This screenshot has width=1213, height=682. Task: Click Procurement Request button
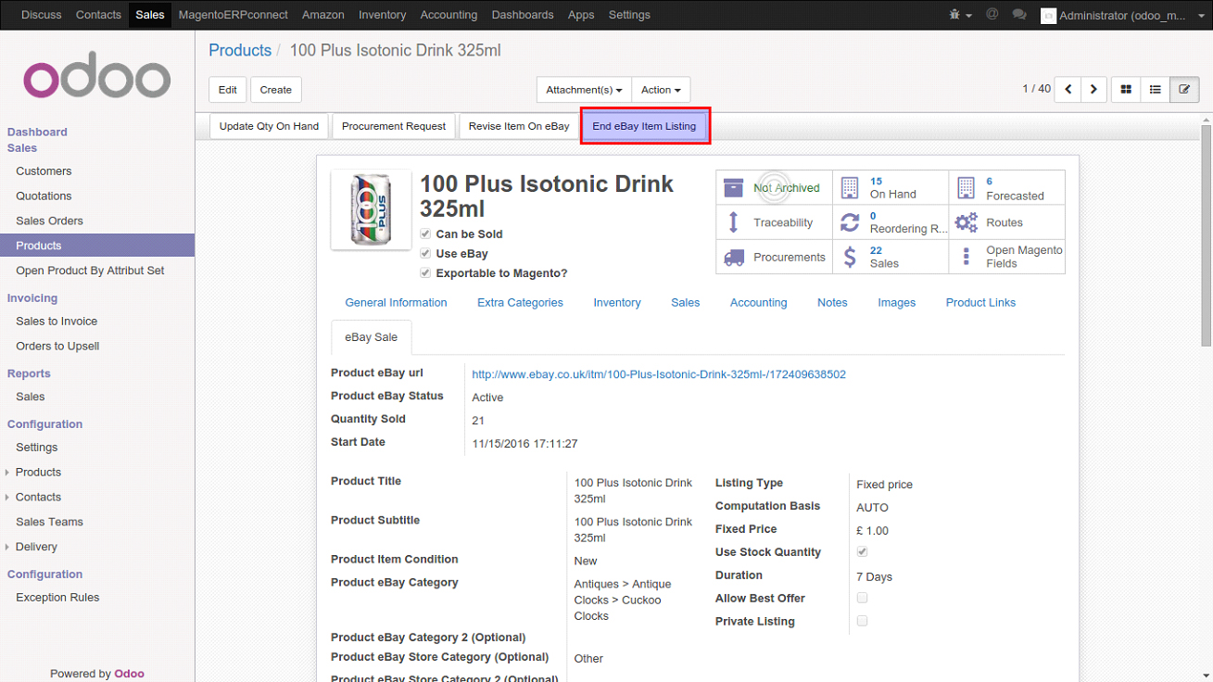tap(394, 126)
